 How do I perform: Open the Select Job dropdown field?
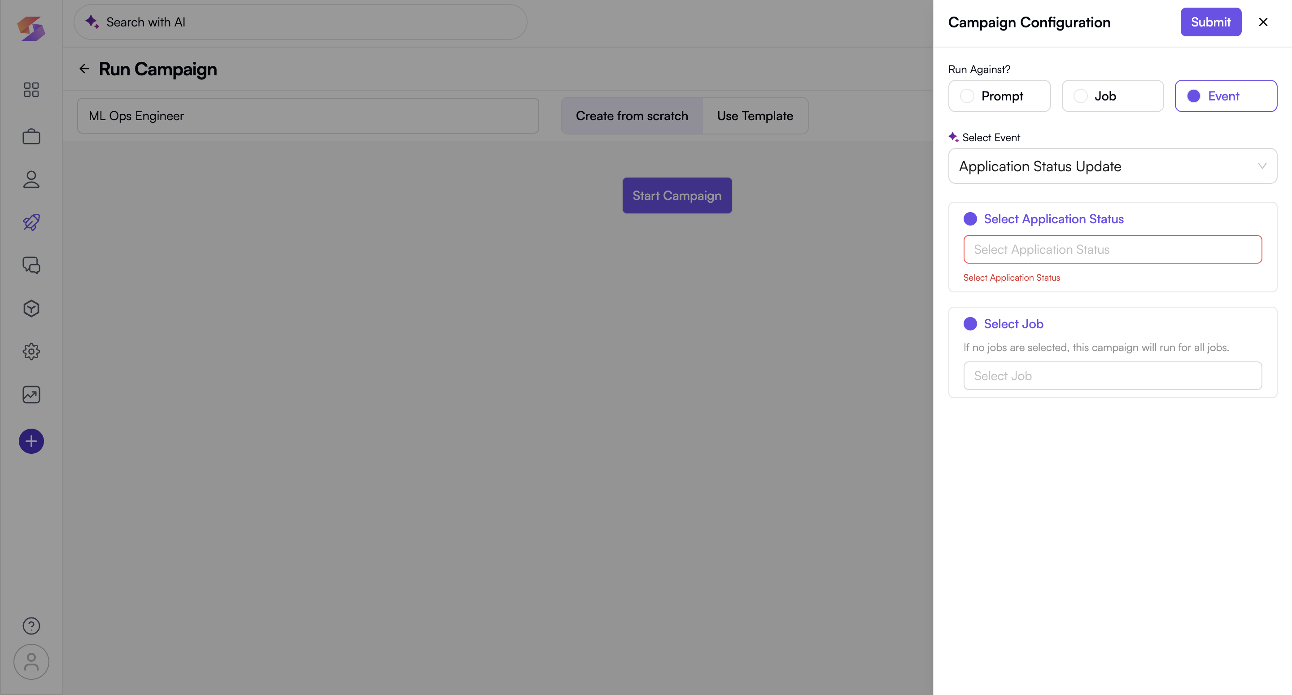coord(1113,376)
